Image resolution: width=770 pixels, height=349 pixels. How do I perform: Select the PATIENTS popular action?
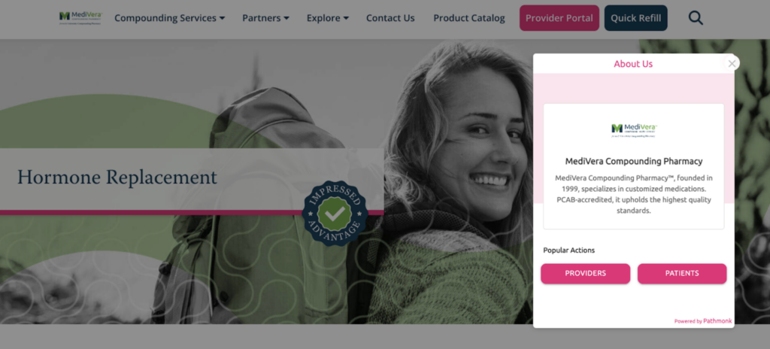click(x=682, y=273)
